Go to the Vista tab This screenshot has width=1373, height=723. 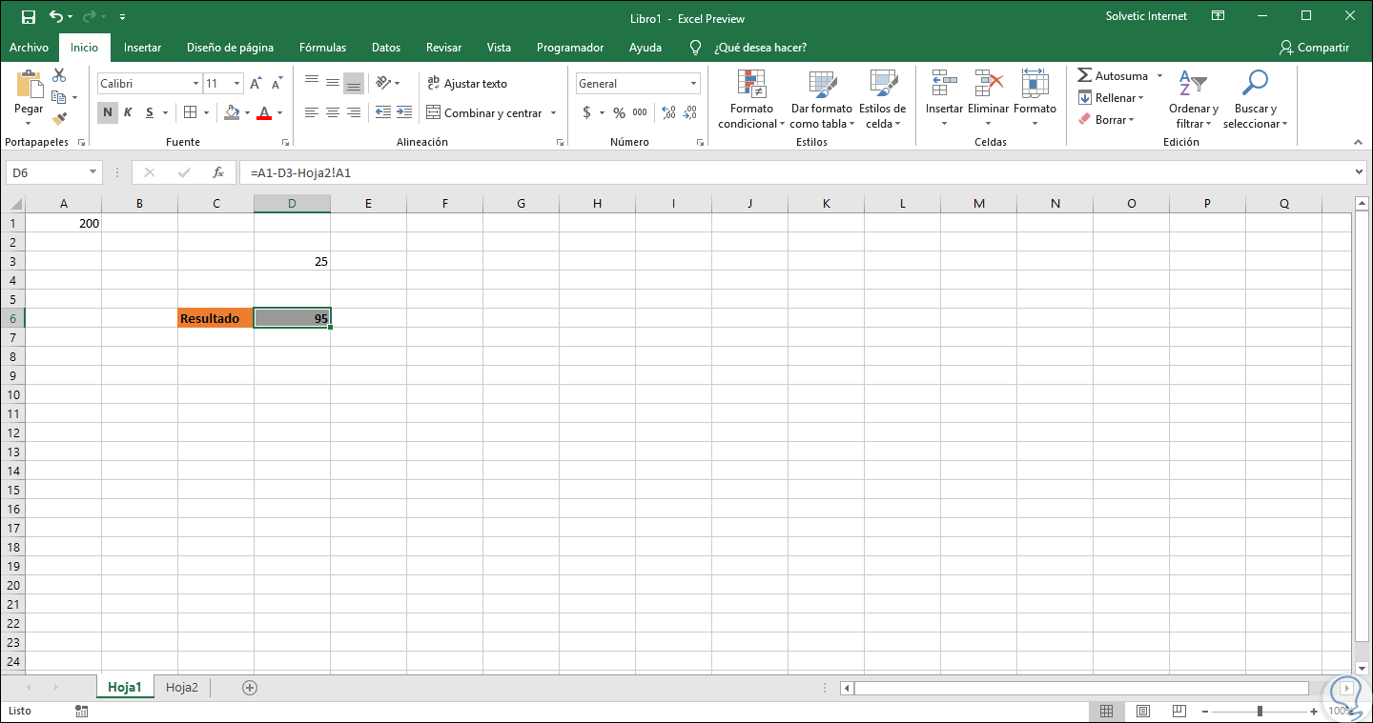[499, 48]
